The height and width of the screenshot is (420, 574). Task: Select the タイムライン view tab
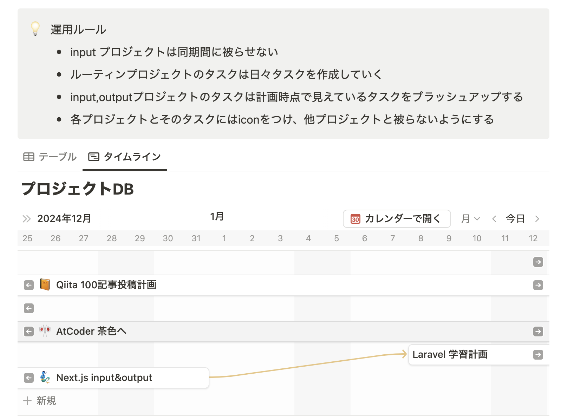pyautogui.click(x=125, y=157)
